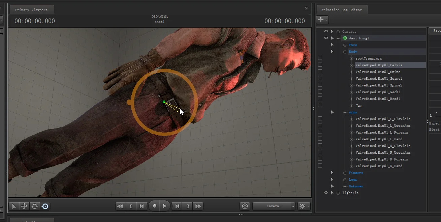Check the box for Bip01_Spine row
Screen dimensions: 441x222
pyautogui.click(x=320, y=72)
